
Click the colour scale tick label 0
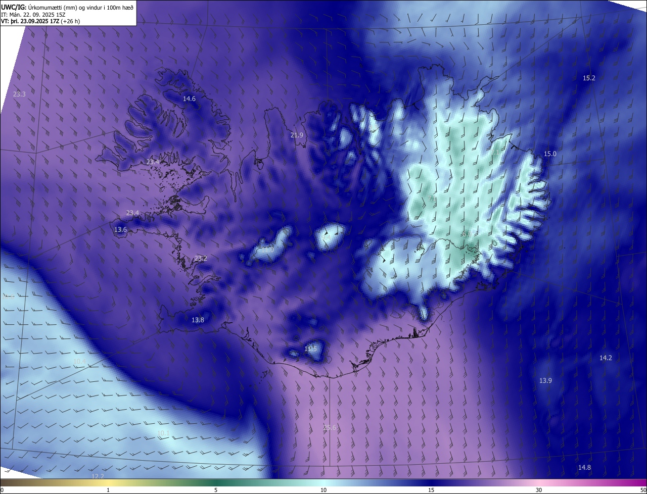click(x=2, y=490)
